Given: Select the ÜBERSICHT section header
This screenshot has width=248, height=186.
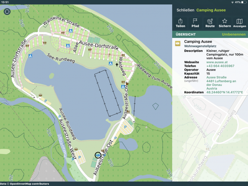Looking at the screenshot, I should point(186,34).
